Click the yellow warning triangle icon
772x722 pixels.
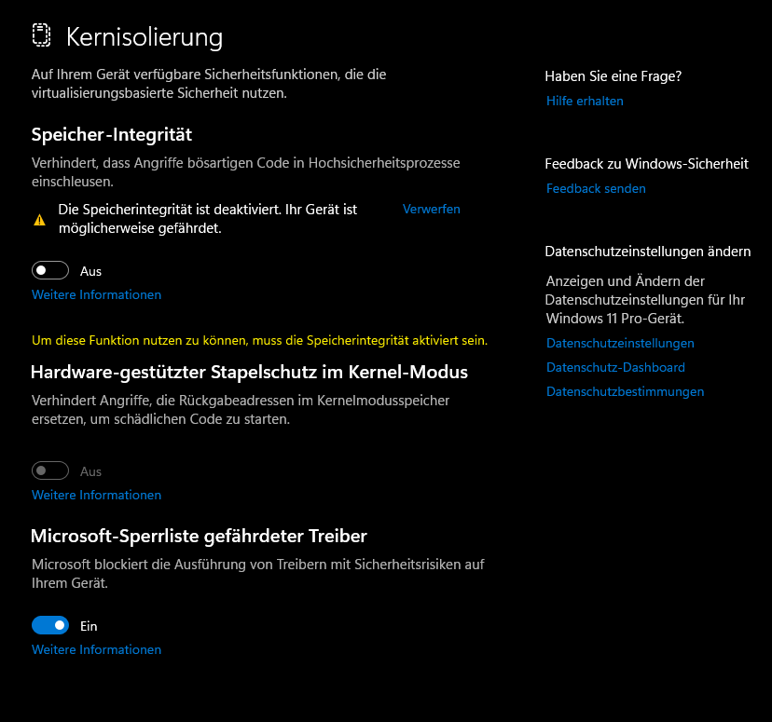point(40,220)
